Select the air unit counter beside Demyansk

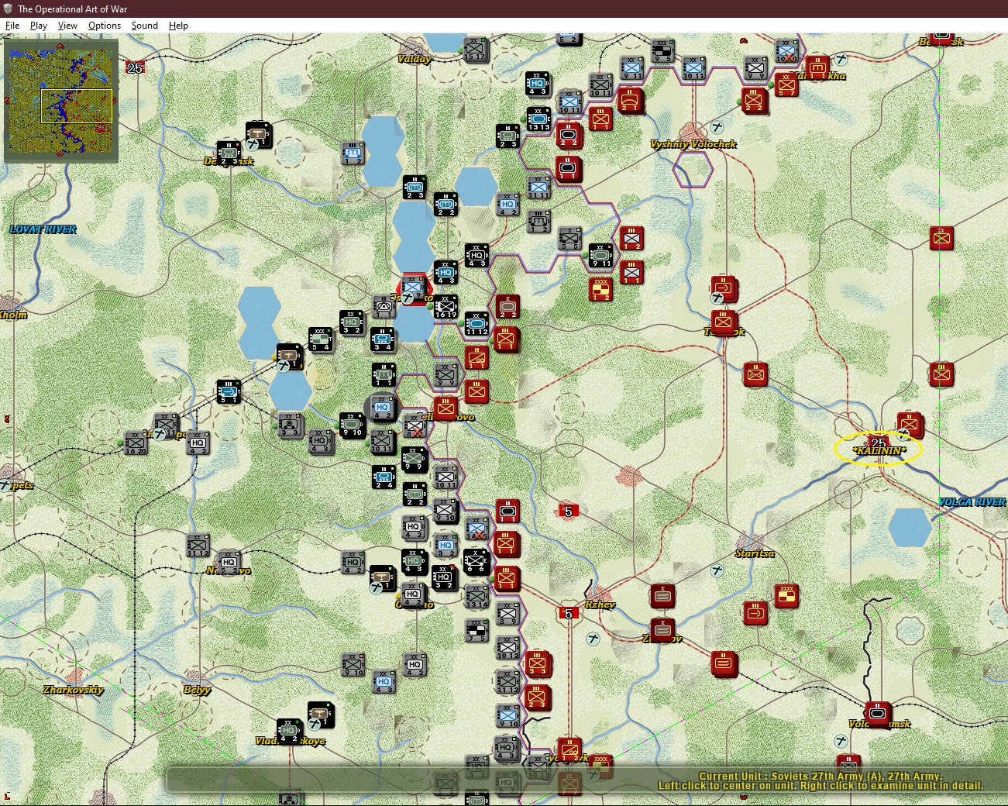pyautogui.click(x=258, y=134)
